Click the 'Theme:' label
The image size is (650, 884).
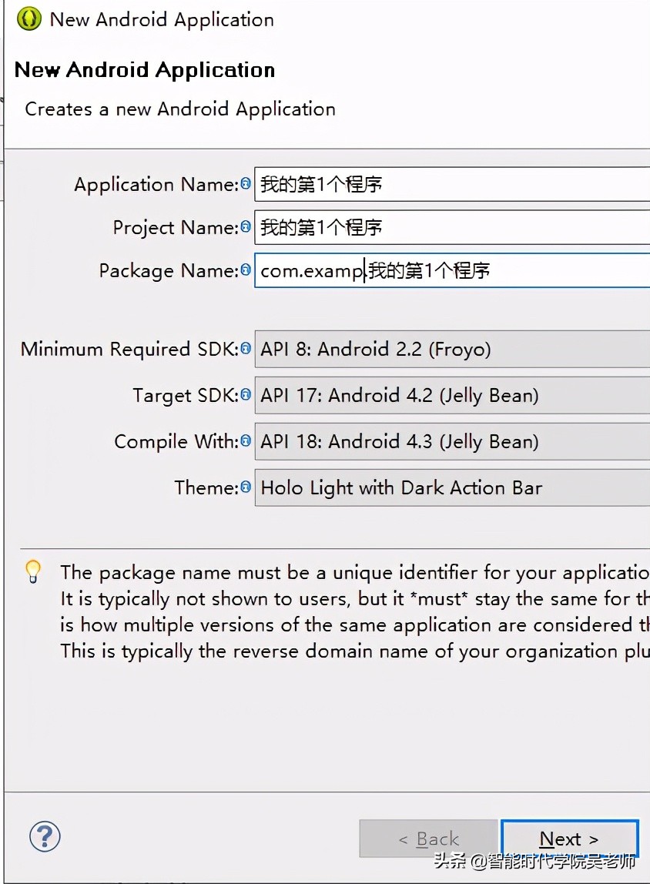[x=206, y=487]
